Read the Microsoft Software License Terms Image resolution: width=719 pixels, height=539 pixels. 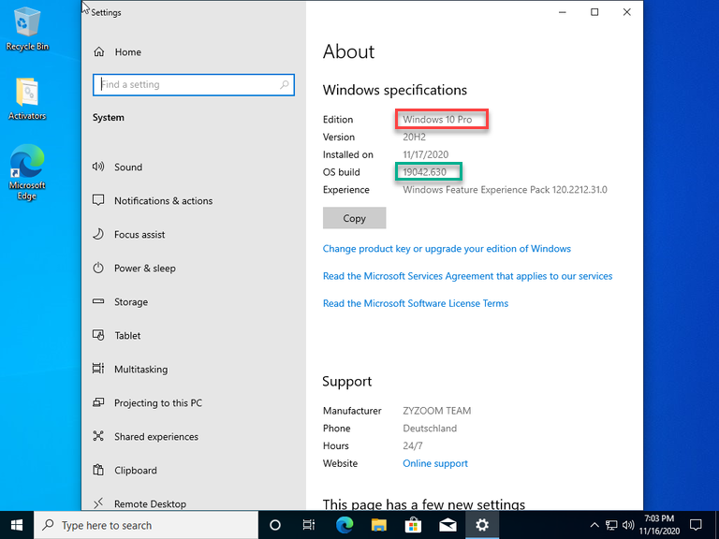click(416, 303)
